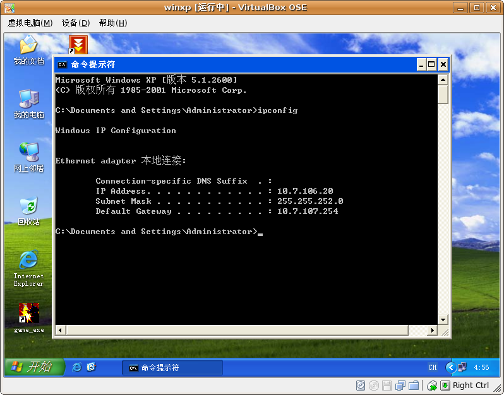
Task: Click the horizontal scrollbar thumb in command prompt
Action: 237,330
